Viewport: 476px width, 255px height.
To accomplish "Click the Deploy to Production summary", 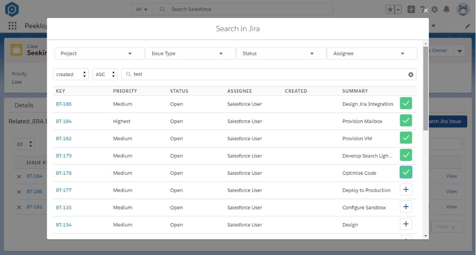I will pos(366,190).
